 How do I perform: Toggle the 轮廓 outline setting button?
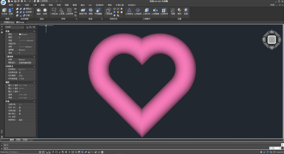(x=186, y=11)
